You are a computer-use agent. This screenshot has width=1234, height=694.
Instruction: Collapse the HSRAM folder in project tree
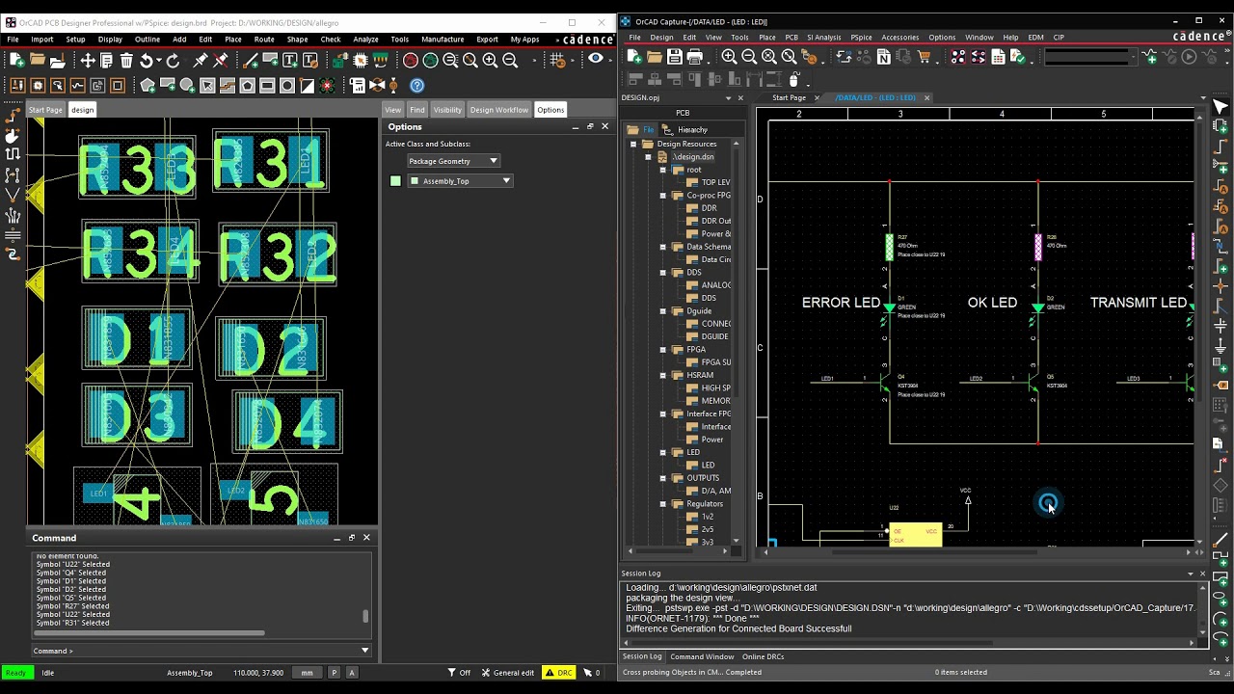click(x=662, y=375)
